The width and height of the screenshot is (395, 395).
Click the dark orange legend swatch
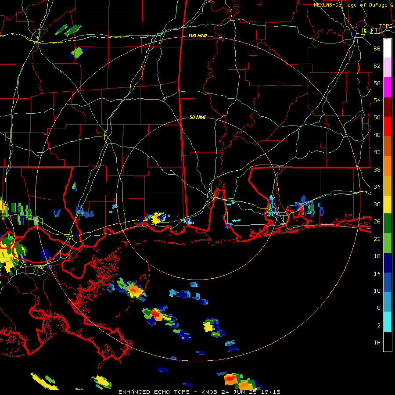click(x=388, y=146)
